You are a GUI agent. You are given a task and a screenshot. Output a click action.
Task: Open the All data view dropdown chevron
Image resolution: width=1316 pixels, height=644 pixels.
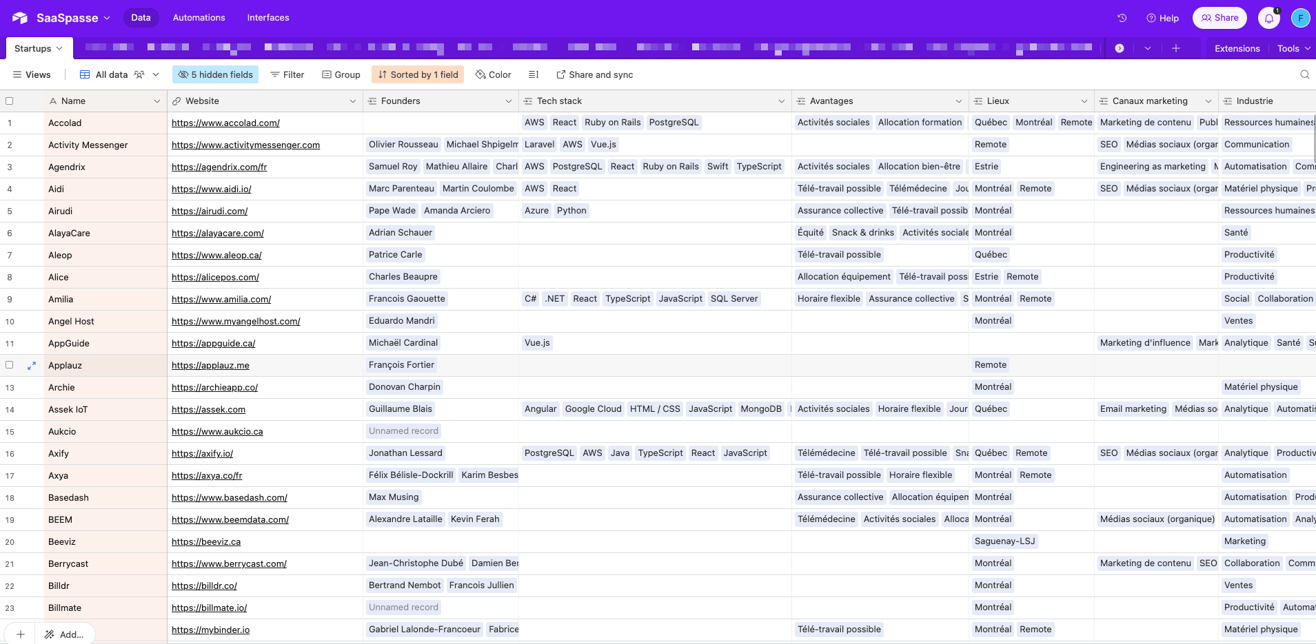pyautogui.click(x=156, y=74)
